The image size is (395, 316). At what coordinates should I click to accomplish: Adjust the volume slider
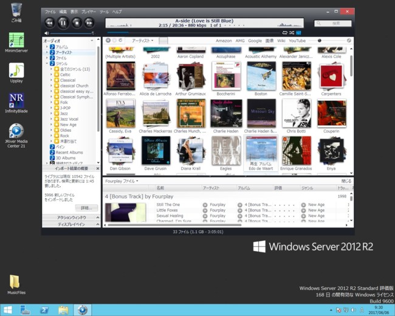click(72, 33)
